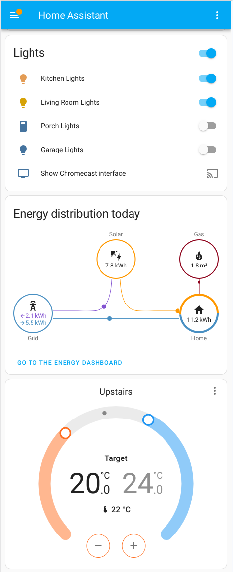Click the Home consumption circle
Screen dimensions: 233x572
[x=199, y=313]
